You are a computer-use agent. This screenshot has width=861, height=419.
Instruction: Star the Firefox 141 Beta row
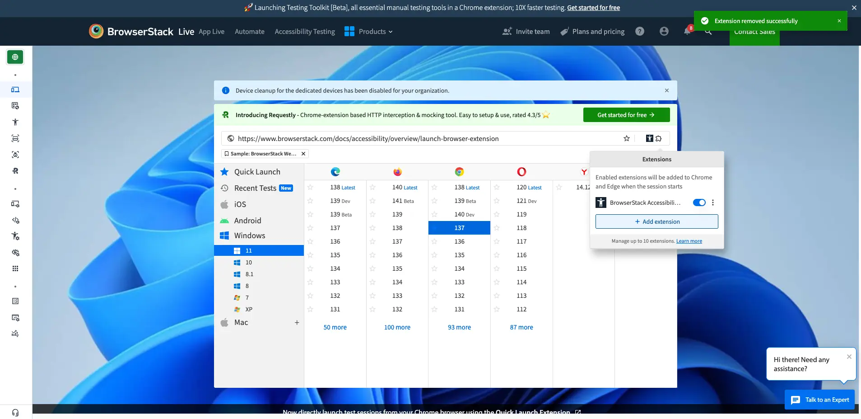pos(372,201)
